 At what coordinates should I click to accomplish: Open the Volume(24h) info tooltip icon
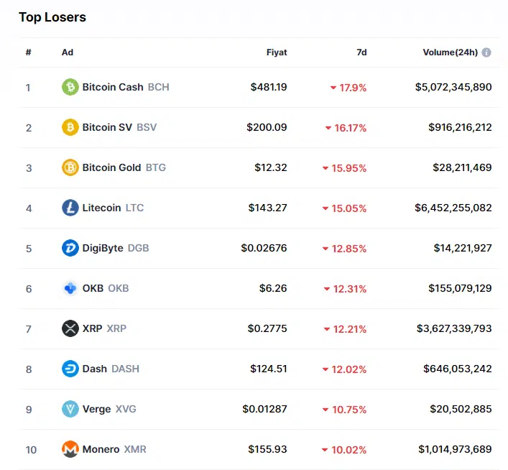[486, 52]
